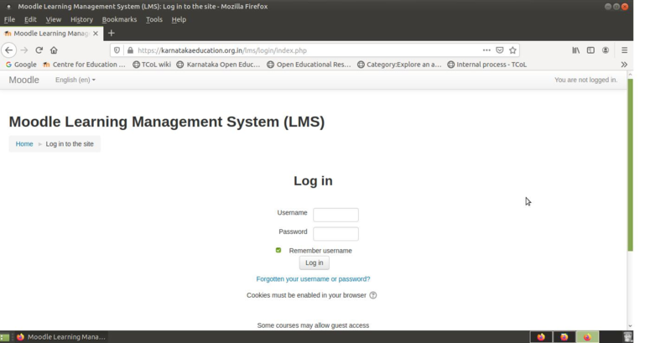This screenshot has height=343, width=671.
Task: Open the Bookmarks menu
Action: pos(119,19)
